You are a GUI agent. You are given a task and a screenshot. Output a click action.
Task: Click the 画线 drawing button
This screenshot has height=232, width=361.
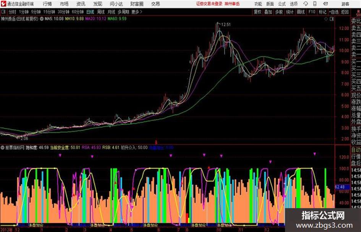[301, 12]
